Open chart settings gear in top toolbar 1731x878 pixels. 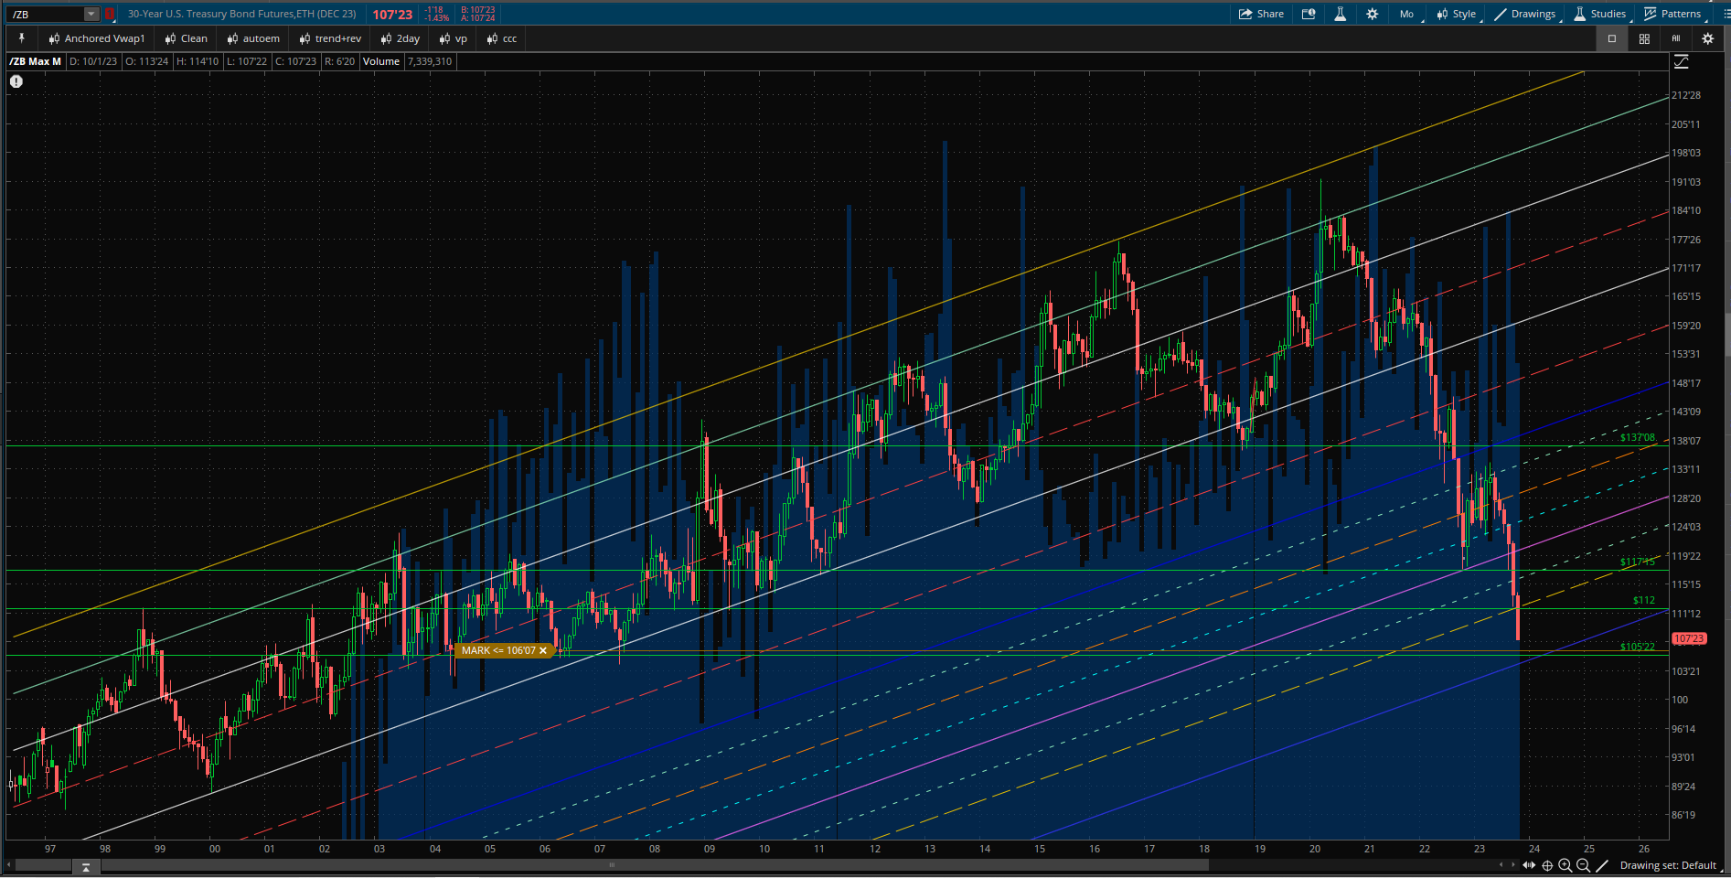pos(1372,14)
